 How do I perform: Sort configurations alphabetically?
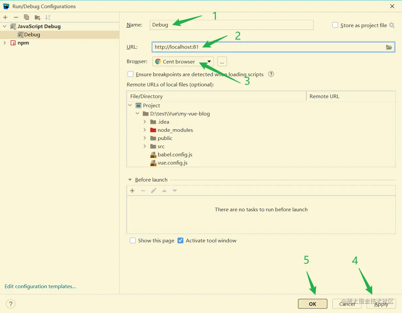coord(48,17)
